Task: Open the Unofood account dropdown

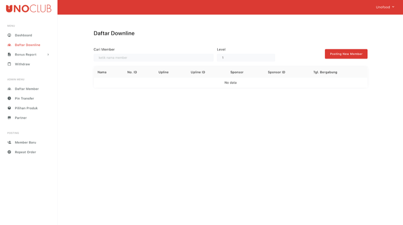Action: click(385, 7)
